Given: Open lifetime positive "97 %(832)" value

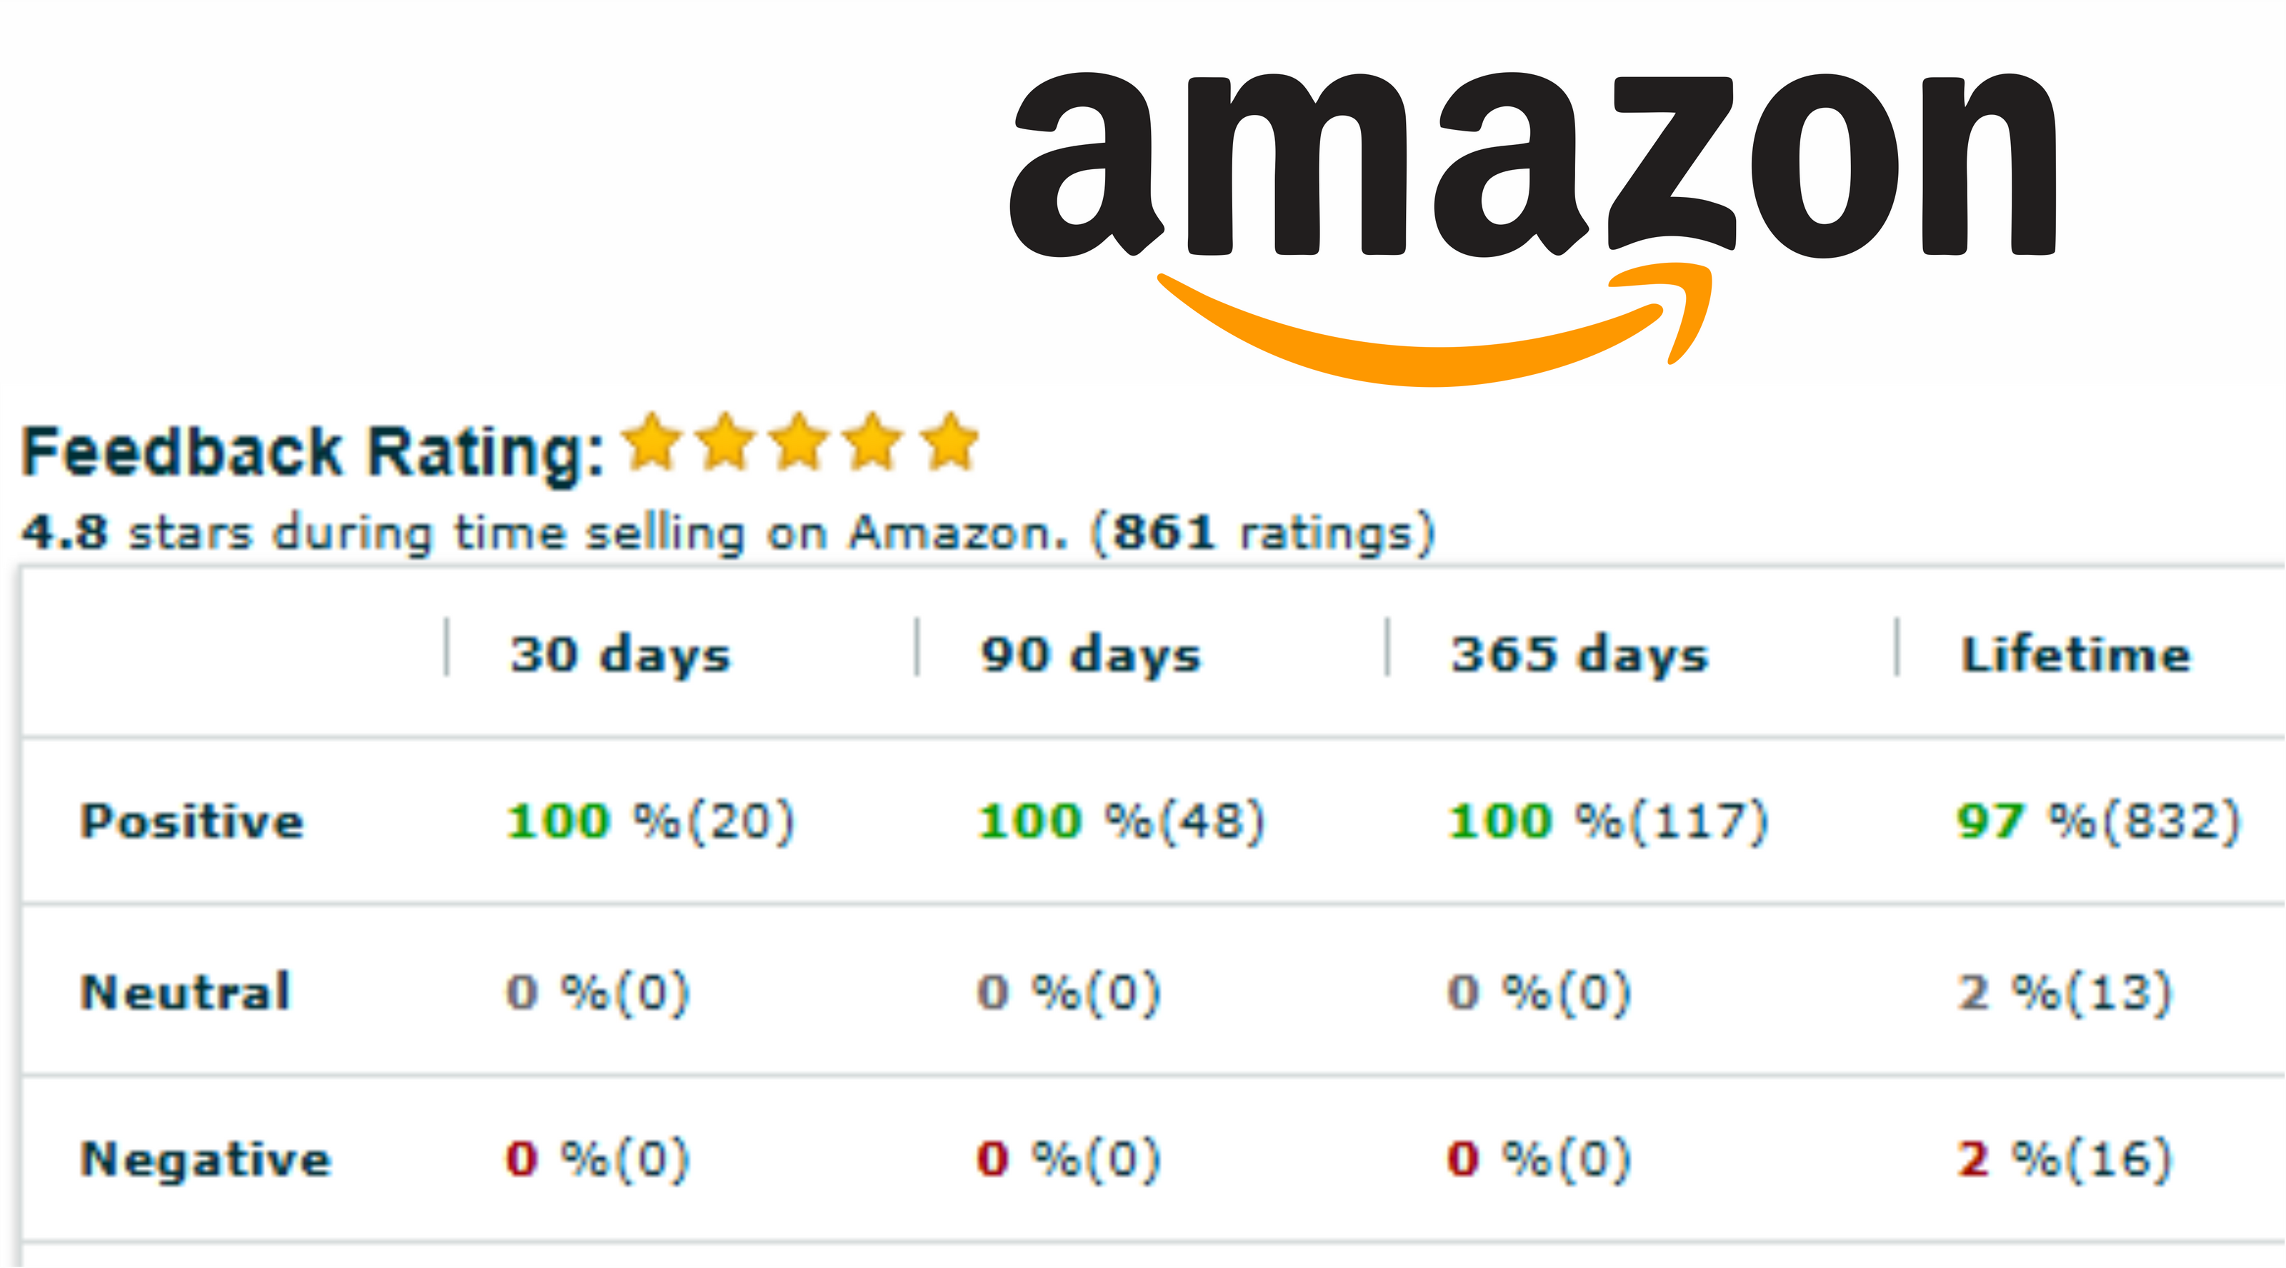Looking at the screenshot, I should (x=2099, y=821).
